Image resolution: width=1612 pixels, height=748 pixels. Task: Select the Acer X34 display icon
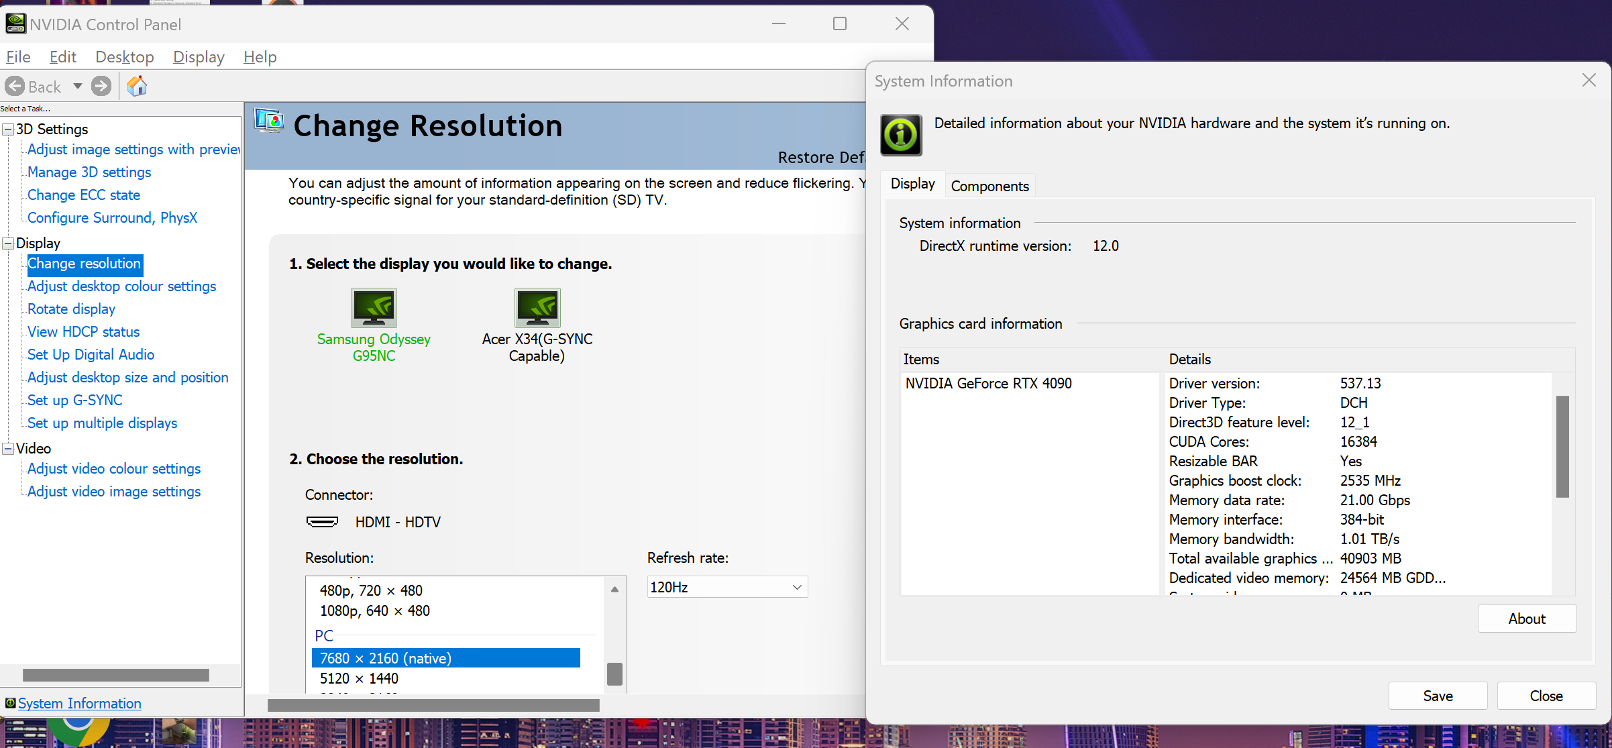tap(537, 308)
